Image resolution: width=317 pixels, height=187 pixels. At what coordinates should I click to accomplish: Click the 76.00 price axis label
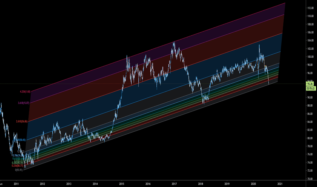311,154
